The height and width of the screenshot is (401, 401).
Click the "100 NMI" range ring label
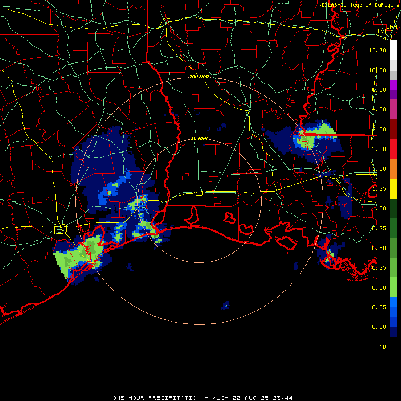coord(199,77)
